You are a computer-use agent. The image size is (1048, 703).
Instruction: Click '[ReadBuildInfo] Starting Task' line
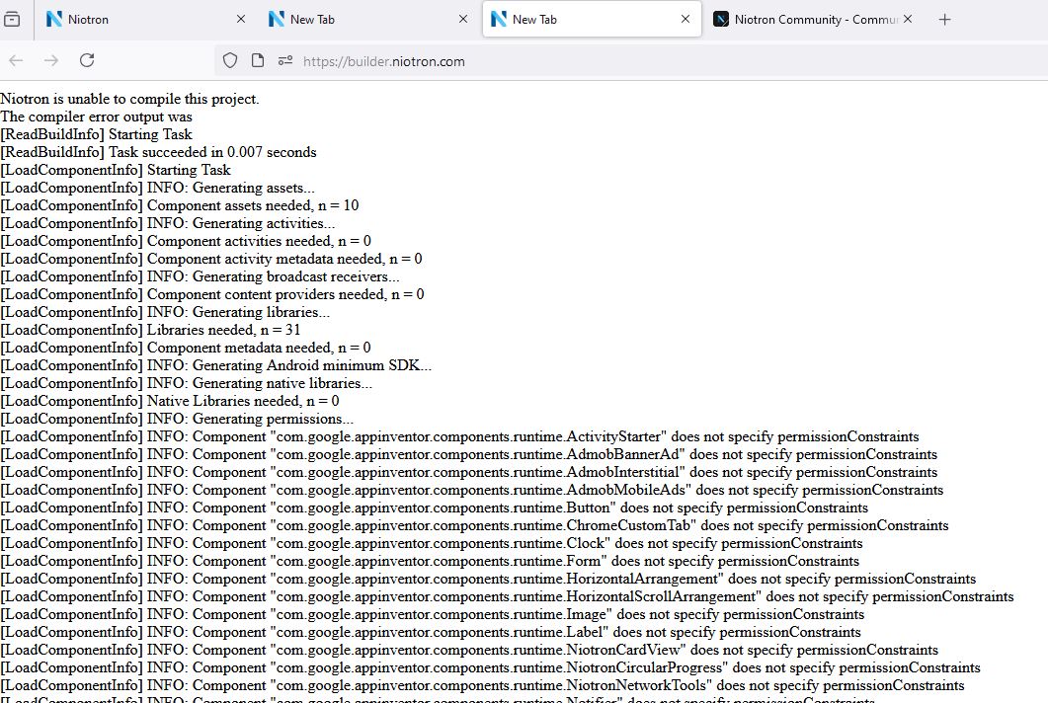point(96,134)
